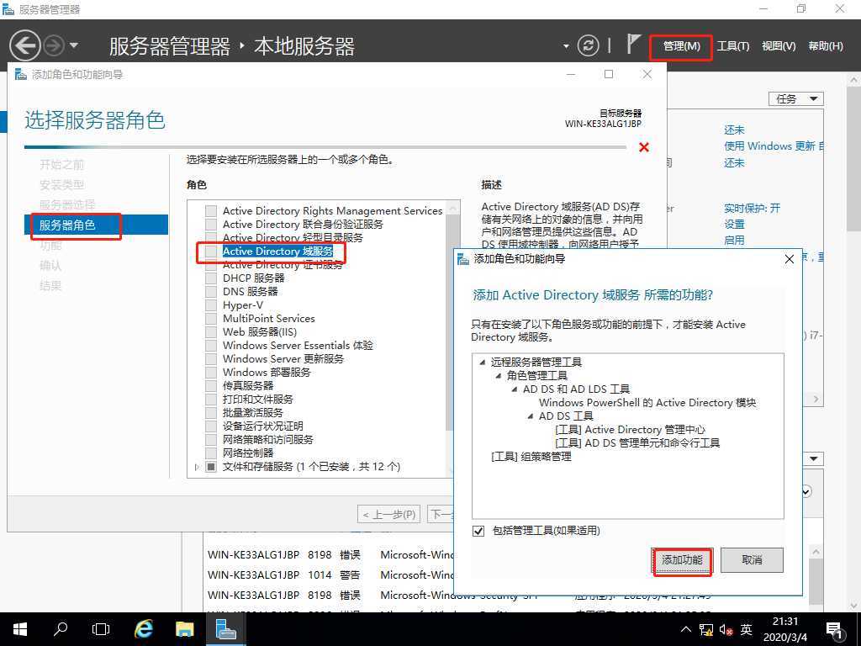861x646 pixels.
Task: Open the navigation history dropdown arrow
Action: tap(74, 45)
